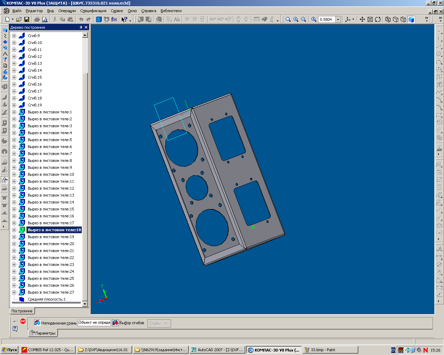Image resolution: width=444 pixels, height=355 pixels.
Task: Toggle the property manager icon in the toolbar
Action: [x=99, y=19]
